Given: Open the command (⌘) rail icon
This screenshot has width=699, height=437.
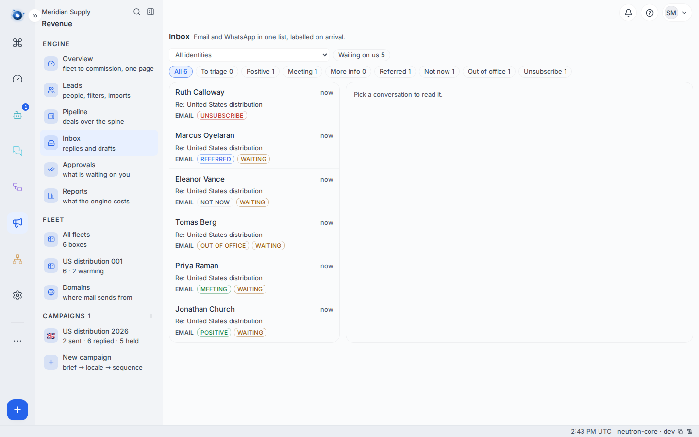Looking at the screenshot, I should pyautogui.click(x=17, y=43).
